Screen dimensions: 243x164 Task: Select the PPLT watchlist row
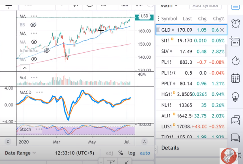tap(191, 83)
